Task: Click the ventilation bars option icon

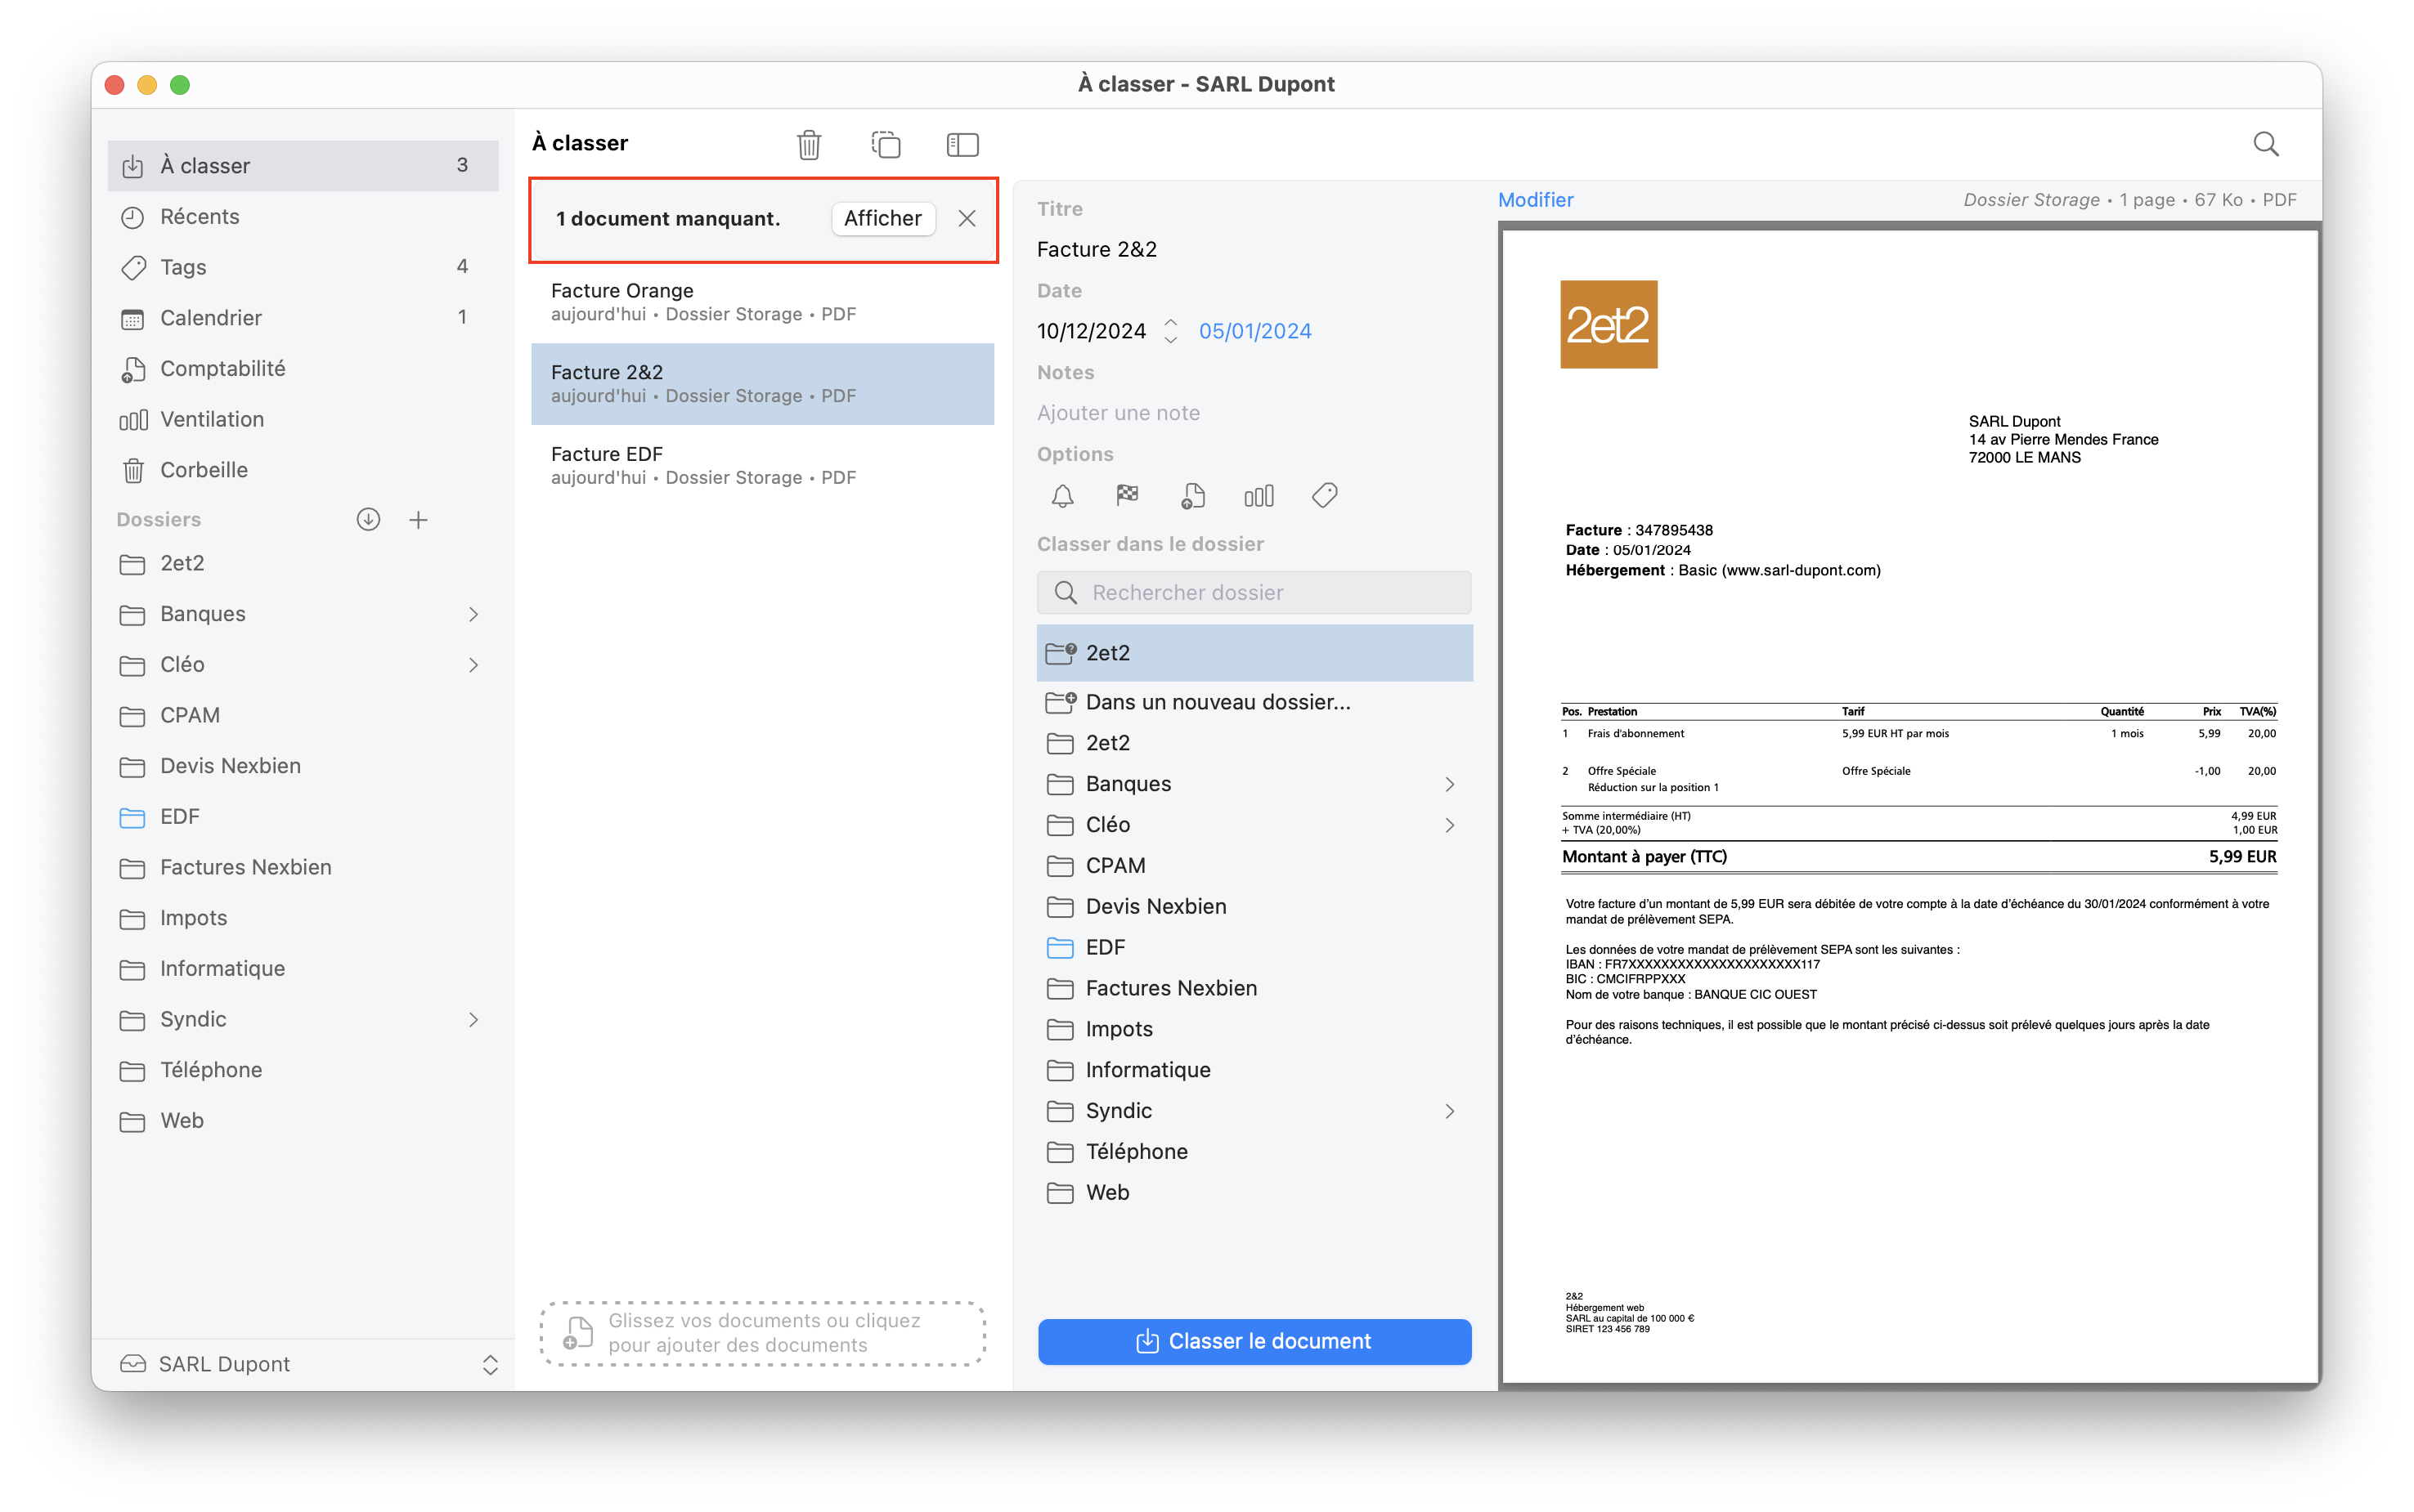Action: (1259, 496)
